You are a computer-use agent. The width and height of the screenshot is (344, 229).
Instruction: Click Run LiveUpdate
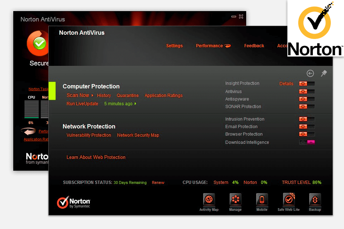coord(82,104)
